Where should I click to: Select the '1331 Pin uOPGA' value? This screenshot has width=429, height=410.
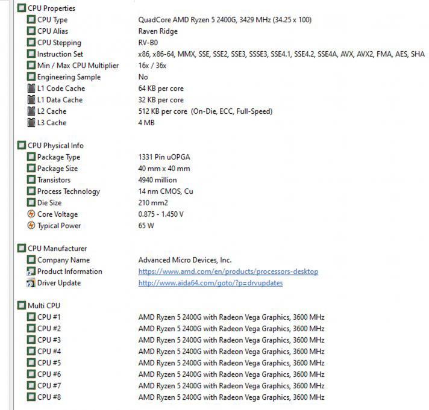(x=164, y=157)
